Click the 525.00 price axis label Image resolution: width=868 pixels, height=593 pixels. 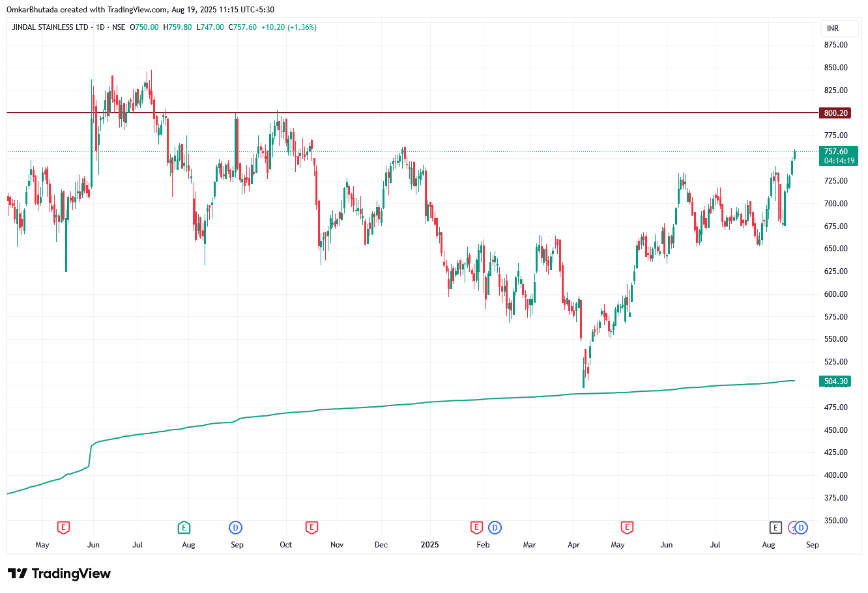click(x=836, y=362)
